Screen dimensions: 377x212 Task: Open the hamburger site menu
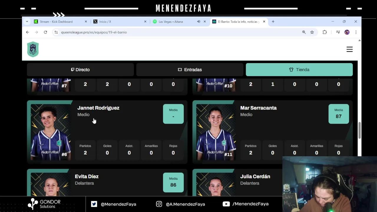350,49
